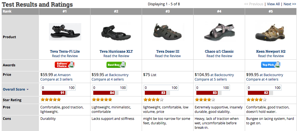The height and width of the screenshot is (131, 298).
Task: Open the $104.95 at Backcountry price link
Action: click(x=214, y=75)
